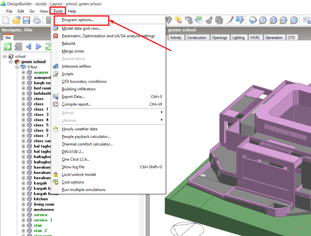Collapse the green school building node
Image resolution: width=311 pixels, height=236 pixels.
[x=11, y=62]
